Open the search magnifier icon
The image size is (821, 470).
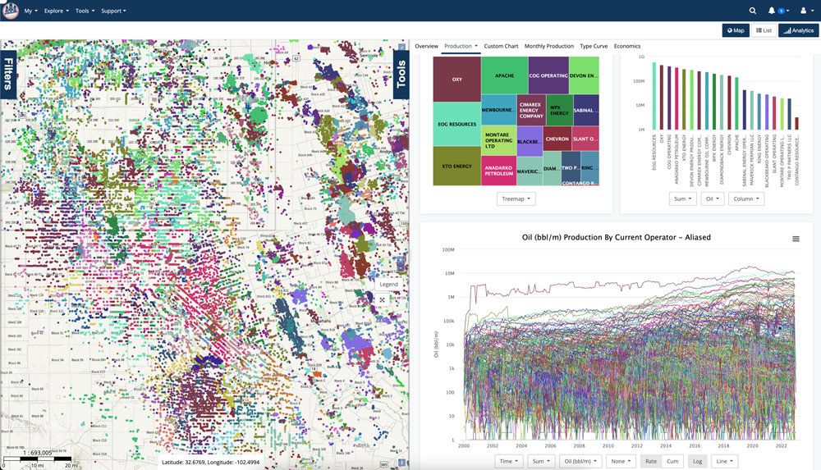pyautogui.click(x=753, y=11)
